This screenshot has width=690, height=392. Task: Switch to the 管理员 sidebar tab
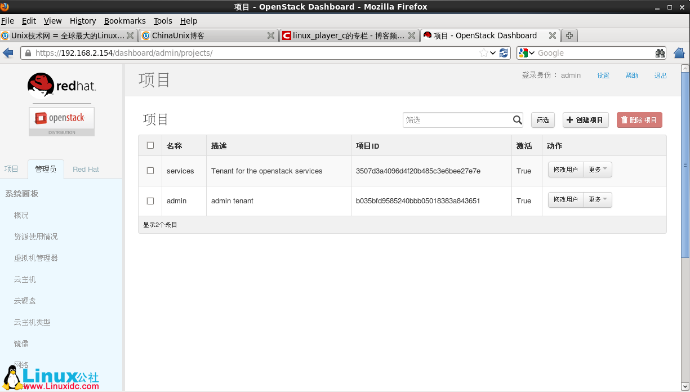[46, 169]
